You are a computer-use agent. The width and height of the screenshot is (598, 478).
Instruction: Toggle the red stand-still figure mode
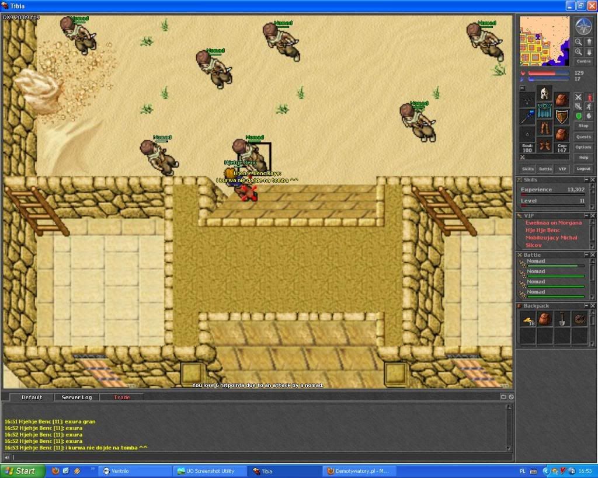[x=589, y=97]
